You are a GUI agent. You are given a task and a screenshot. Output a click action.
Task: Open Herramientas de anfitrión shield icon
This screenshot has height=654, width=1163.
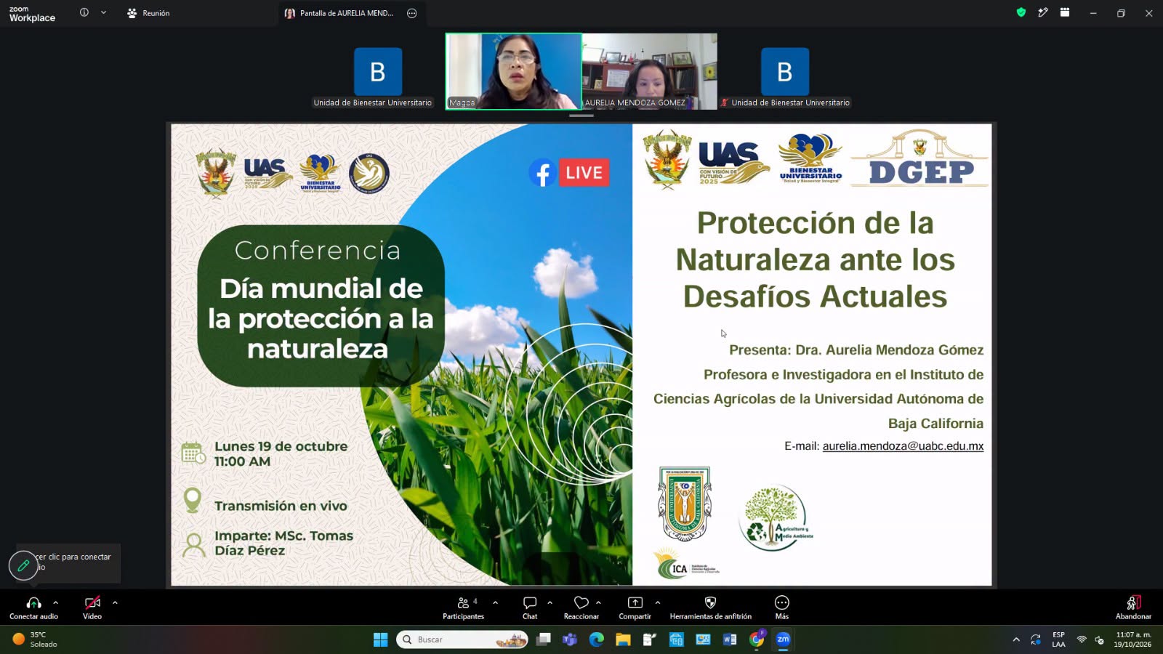[710, 603]
